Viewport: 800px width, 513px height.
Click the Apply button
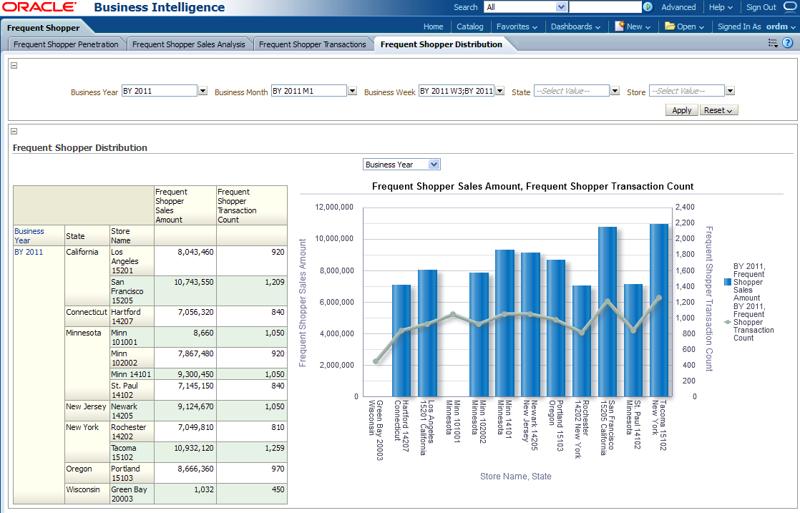681,110
